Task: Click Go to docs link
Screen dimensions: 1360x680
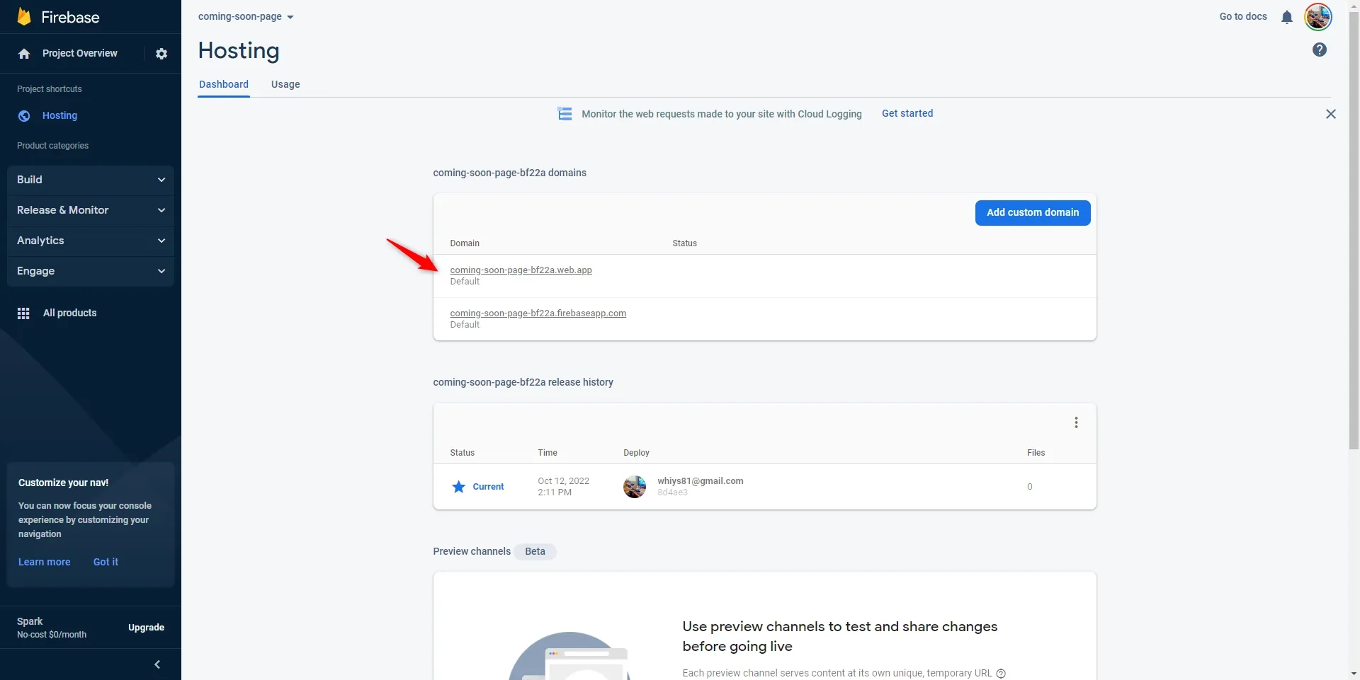Action: pos(1243,16)
